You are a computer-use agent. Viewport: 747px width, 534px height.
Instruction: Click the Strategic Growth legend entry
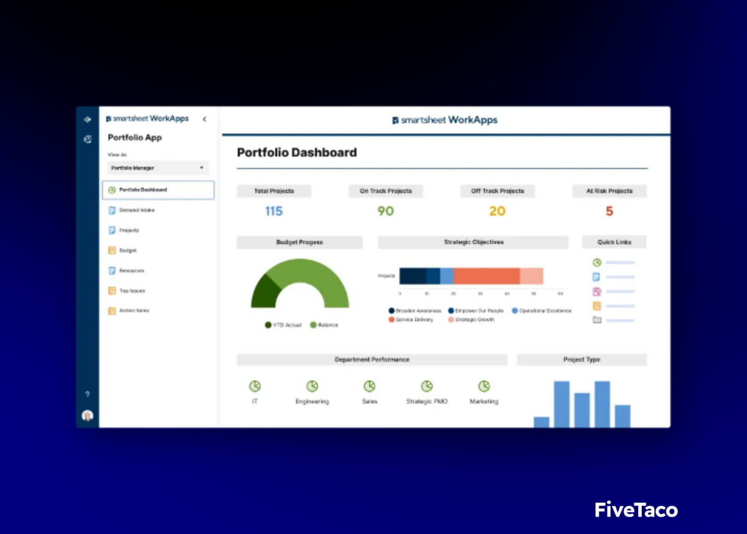471,320
